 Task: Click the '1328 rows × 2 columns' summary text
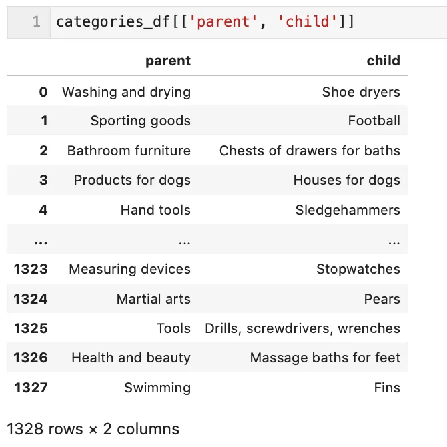[93, 428]
